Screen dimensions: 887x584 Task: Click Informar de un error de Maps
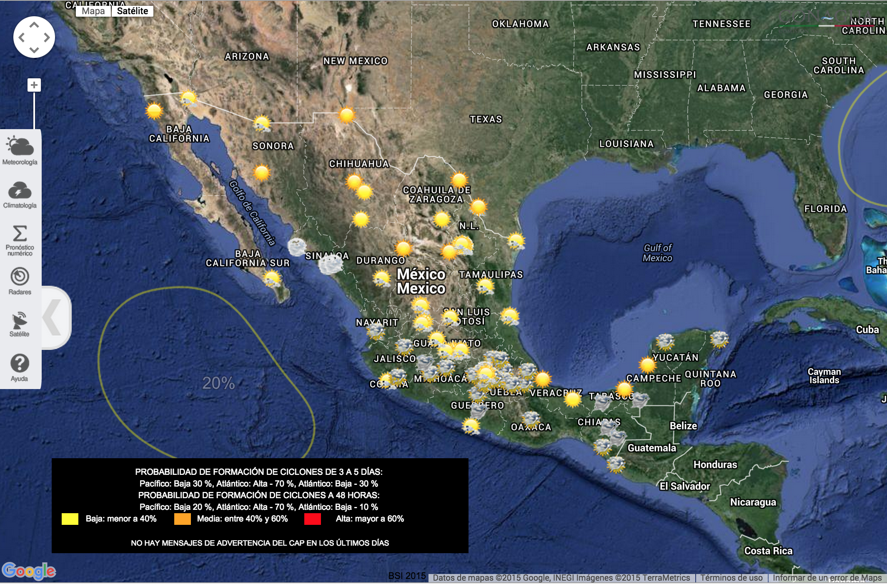(827, 578)
